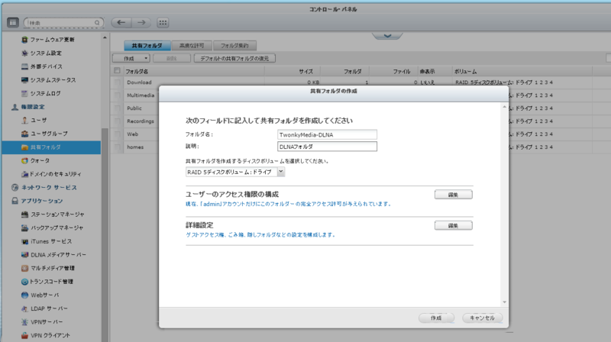Viewport: 611px width, 342px height.
Task: Select 共有フォルダ sidebar icon
Action: (25, 147)
